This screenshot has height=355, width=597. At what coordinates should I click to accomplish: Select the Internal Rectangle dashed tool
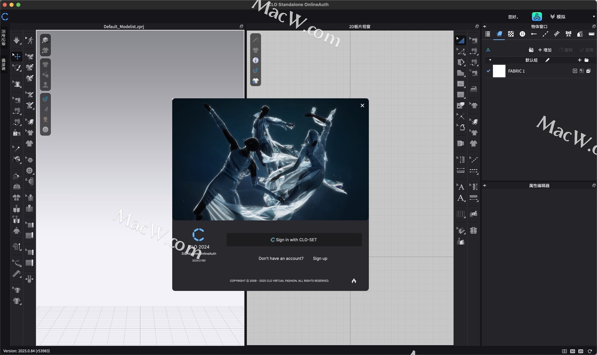point(460,95)
